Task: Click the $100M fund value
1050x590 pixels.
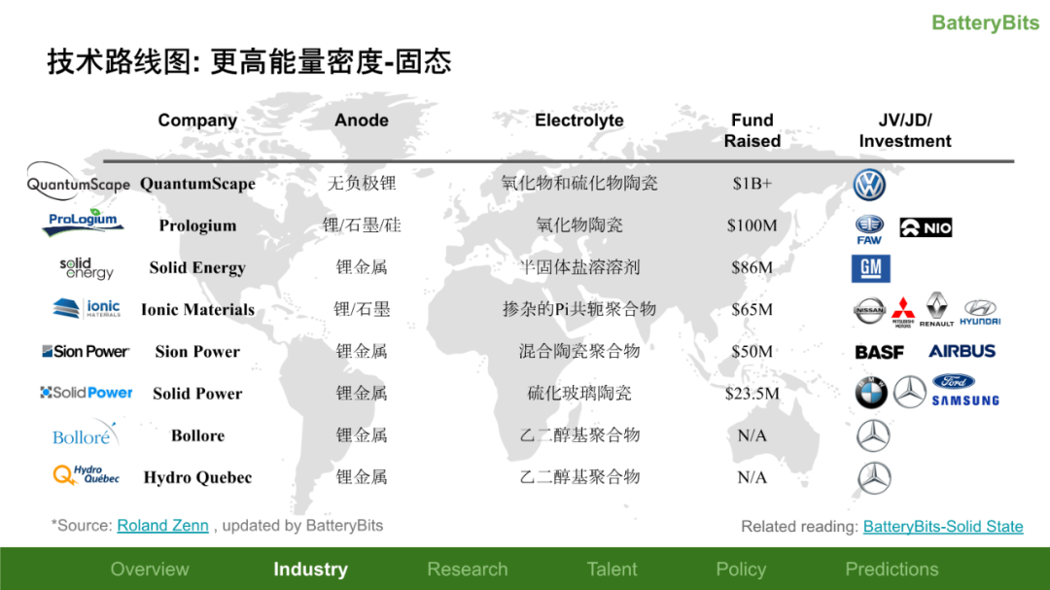Action: (x=752, y=226)
